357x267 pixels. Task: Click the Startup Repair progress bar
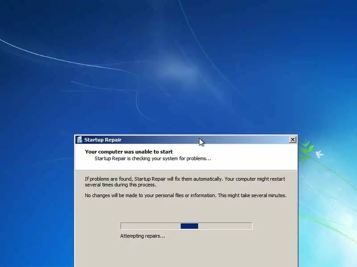pyautogui.click(x=187, y=226)
